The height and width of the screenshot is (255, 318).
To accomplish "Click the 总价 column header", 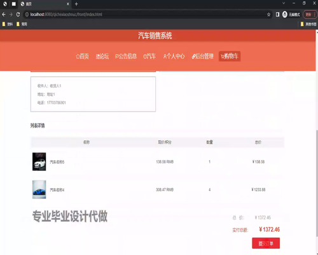I will [258, 142].
